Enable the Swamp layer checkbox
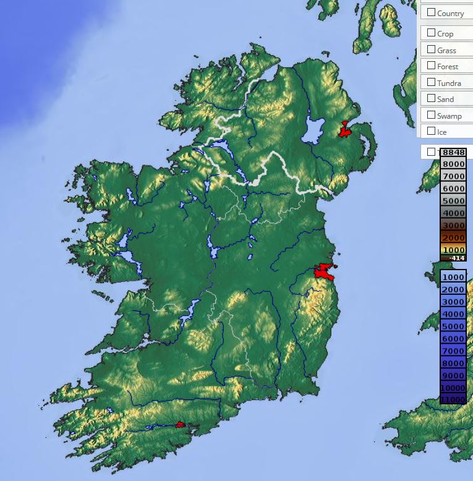The image size is (473, 481). [431, 115]
